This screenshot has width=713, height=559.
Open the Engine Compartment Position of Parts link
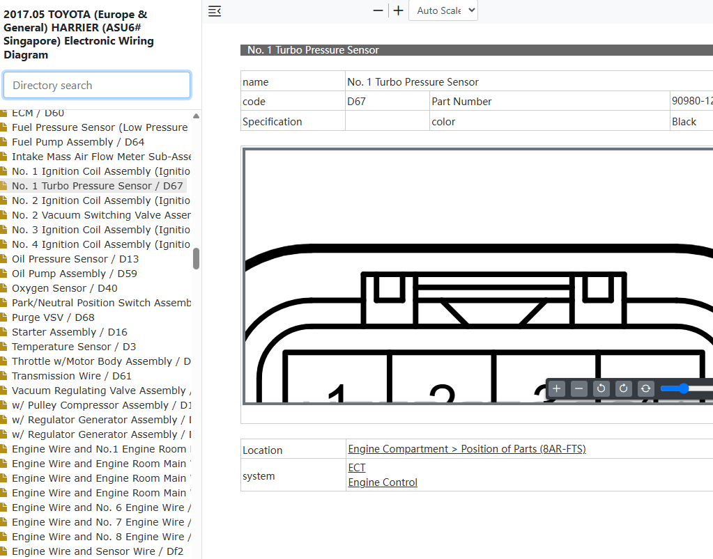click(467, 449)
